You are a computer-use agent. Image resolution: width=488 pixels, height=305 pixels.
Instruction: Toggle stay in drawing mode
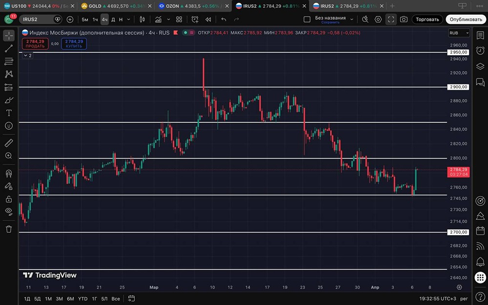coord(9,186)
